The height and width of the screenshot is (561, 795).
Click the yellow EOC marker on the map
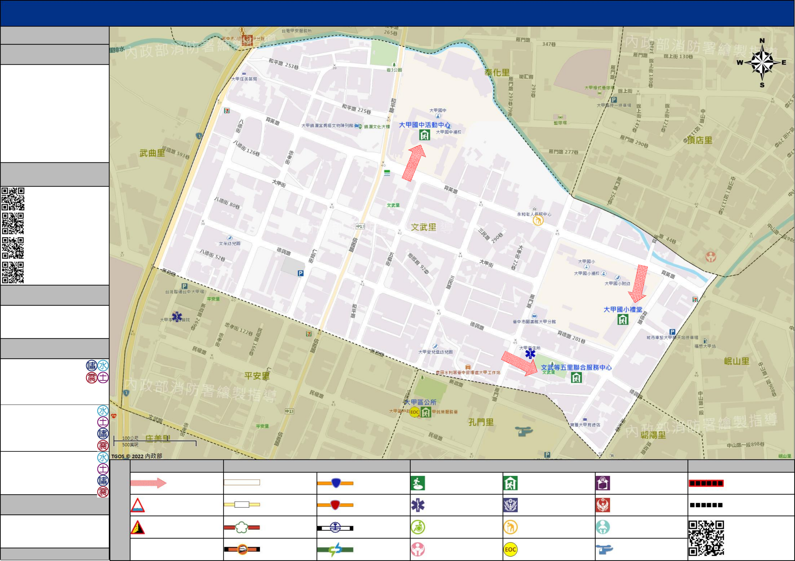click(x=414, y=412)
